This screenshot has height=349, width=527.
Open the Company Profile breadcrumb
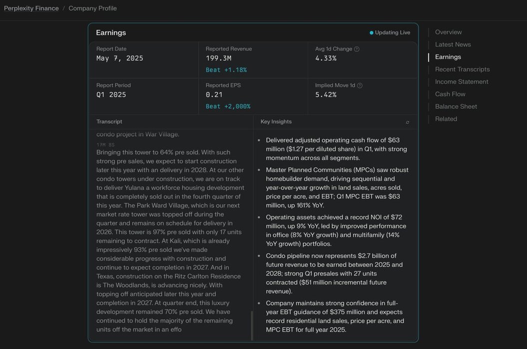click(92, 8)
